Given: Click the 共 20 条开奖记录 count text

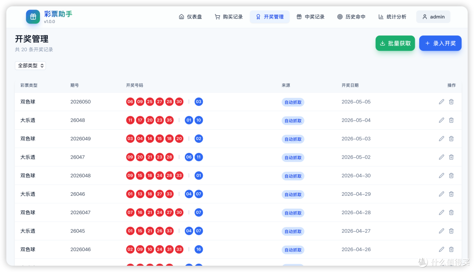Looking at the screenshot, I should tap(34, 49).
